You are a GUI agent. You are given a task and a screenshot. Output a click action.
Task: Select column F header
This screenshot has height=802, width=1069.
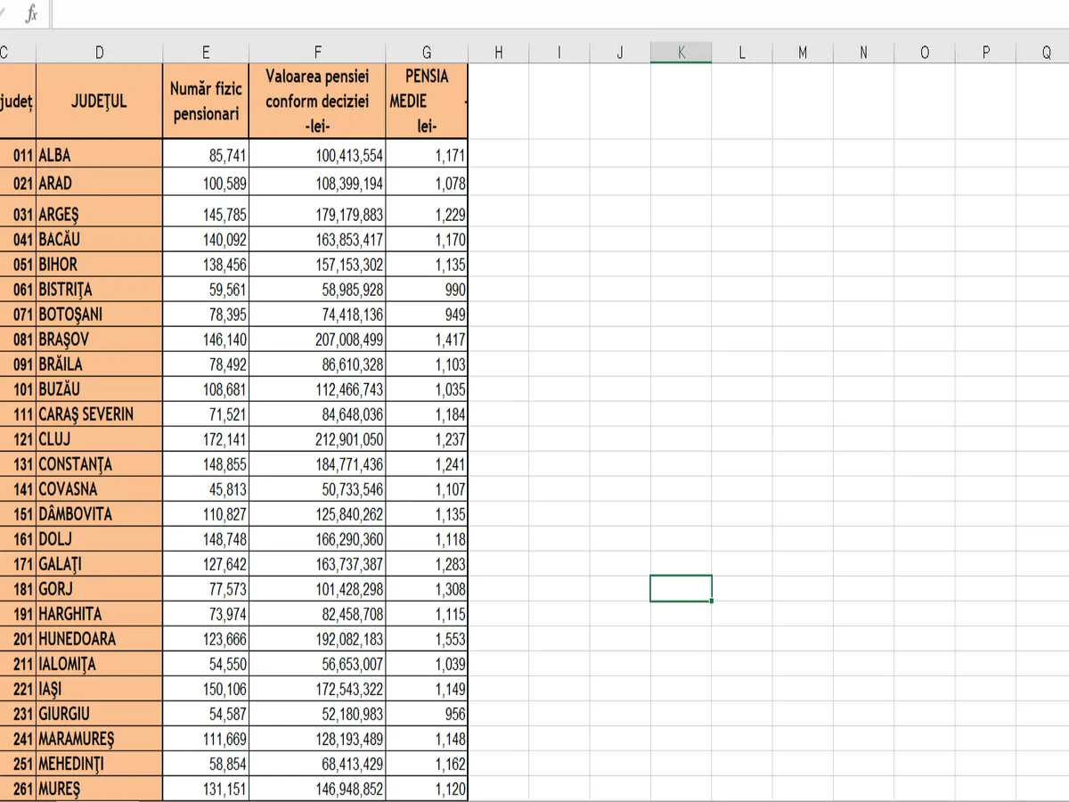[x=317, y=53]
